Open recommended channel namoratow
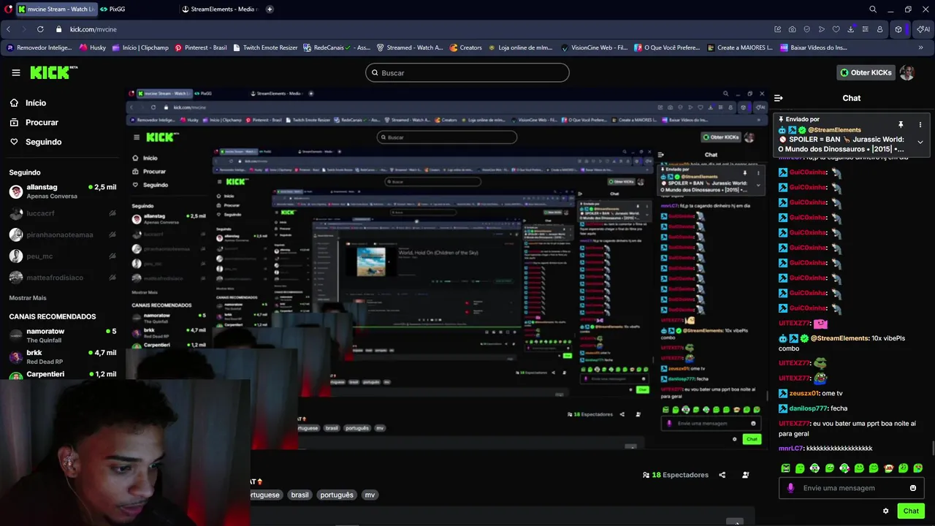Image resolution: width=935 pixels, height=526 pixels. pos(62,335)
